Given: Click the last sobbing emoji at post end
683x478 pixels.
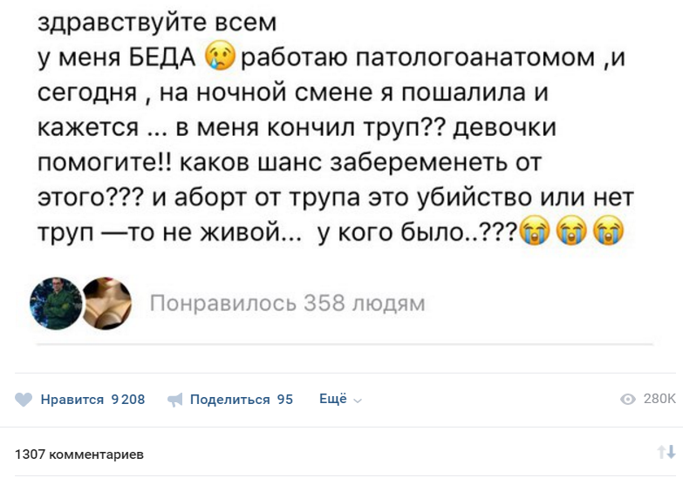Looking at the screenshot, I should coord(609,230).
